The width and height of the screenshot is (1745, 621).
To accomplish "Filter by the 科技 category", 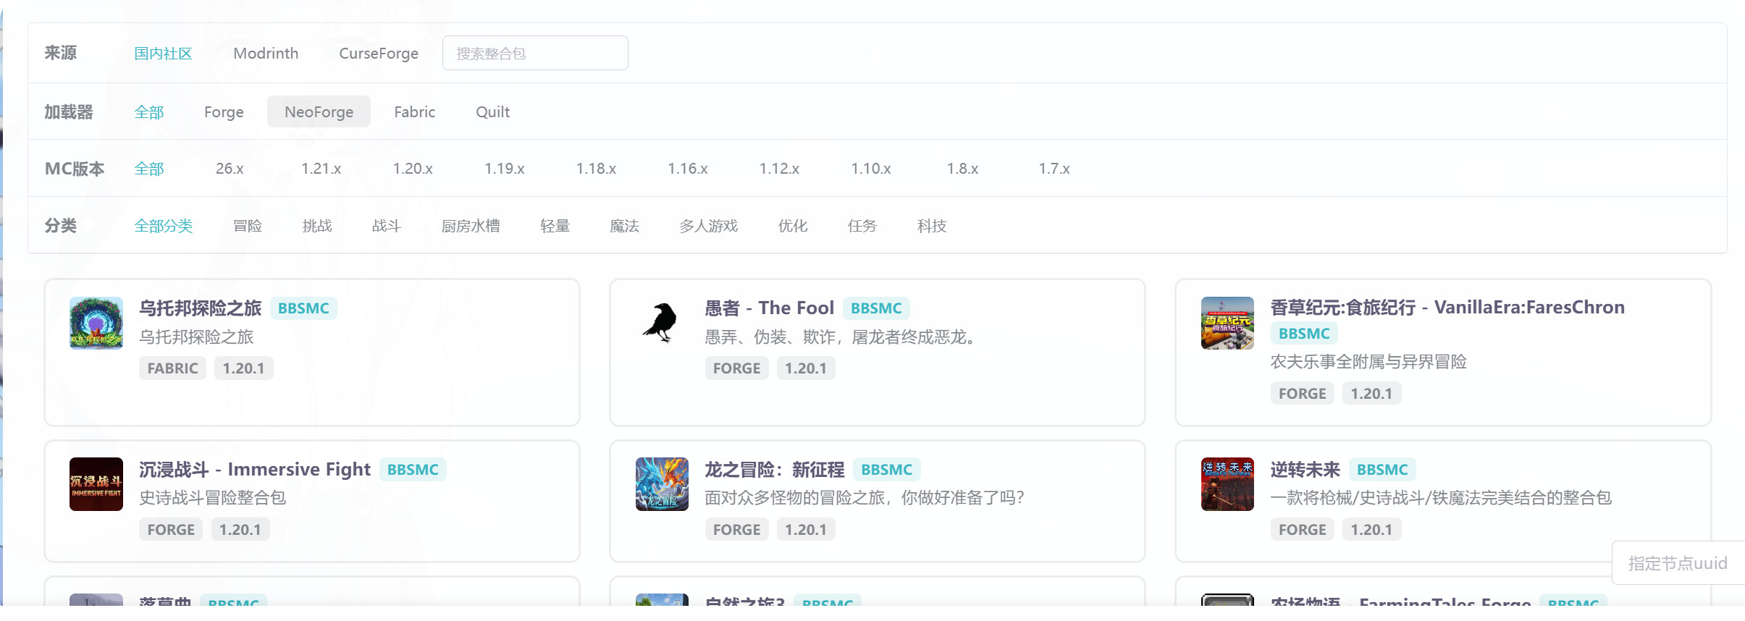I will (x=932, y=226).
